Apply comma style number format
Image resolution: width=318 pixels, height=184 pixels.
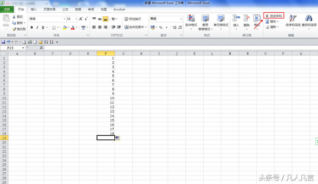coord(166,27)
